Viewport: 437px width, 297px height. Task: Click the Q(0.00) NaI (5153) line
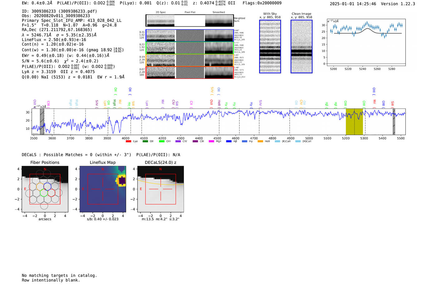click(x=73, y=77)
